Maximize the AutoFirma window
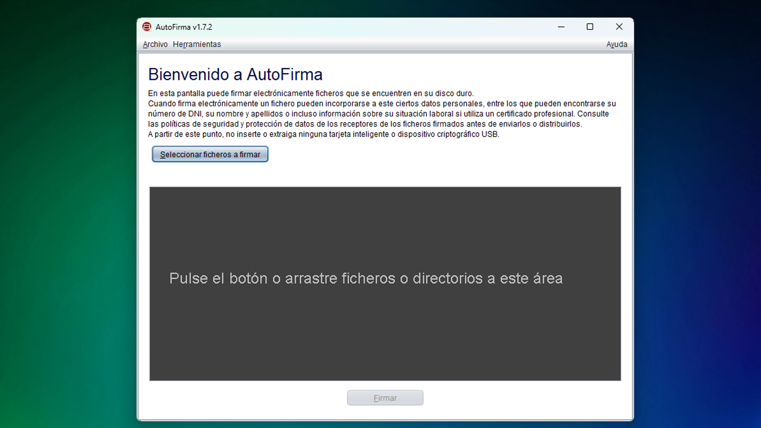Screen dimensions: 761x428 (590, 27)
